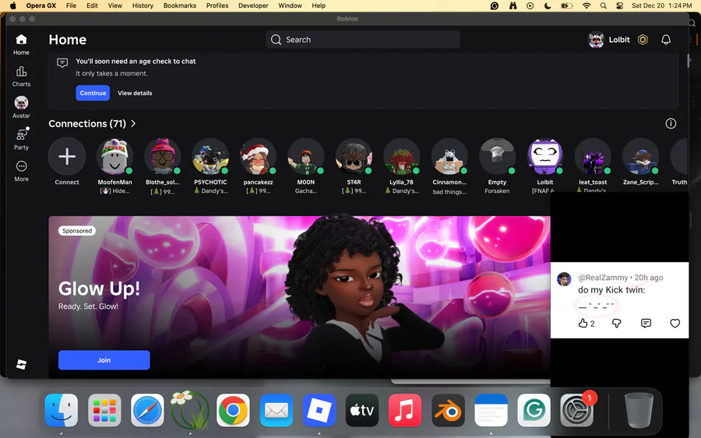Open Launchpad from the Dock

tap(104, 410)
